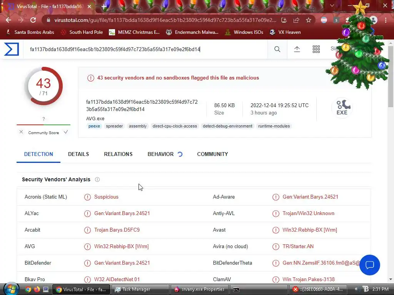The width and height of the screenshot is (394, 295).
Task: Bookmark this page with the star icon
Action: point(309,20)
